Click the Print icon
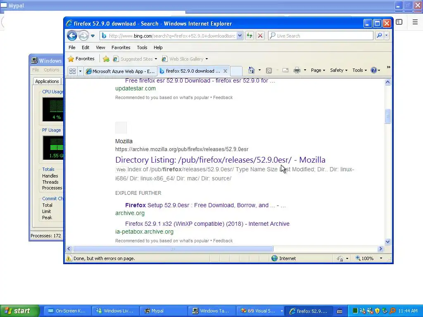 click(297, 70)
